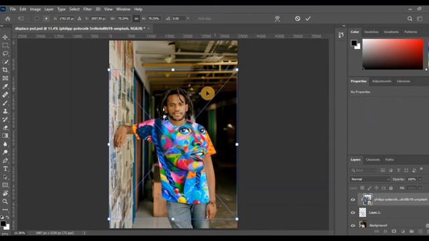Select the History Brush tool

click(5, 119)
